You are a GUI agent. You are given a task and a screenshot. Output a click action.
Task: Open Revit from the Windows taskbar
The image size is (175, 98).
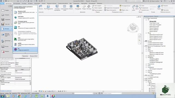pos(48,96)
